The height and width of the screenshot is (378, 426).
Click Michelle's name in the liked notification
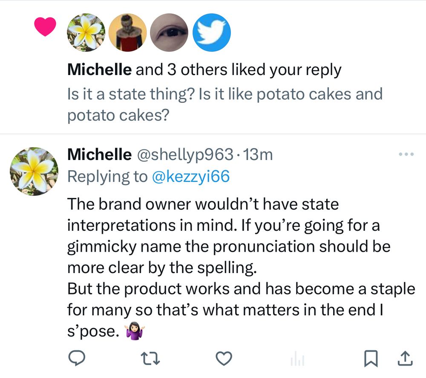[99, 70]
